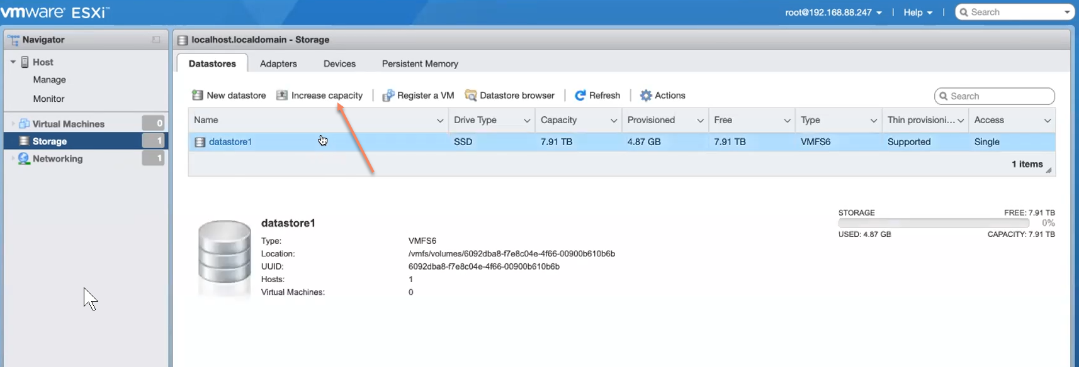The width and height of the screenshot is (1079, 367).
Task: Open the Capacity column dropdown arrow
Action: 613,121
